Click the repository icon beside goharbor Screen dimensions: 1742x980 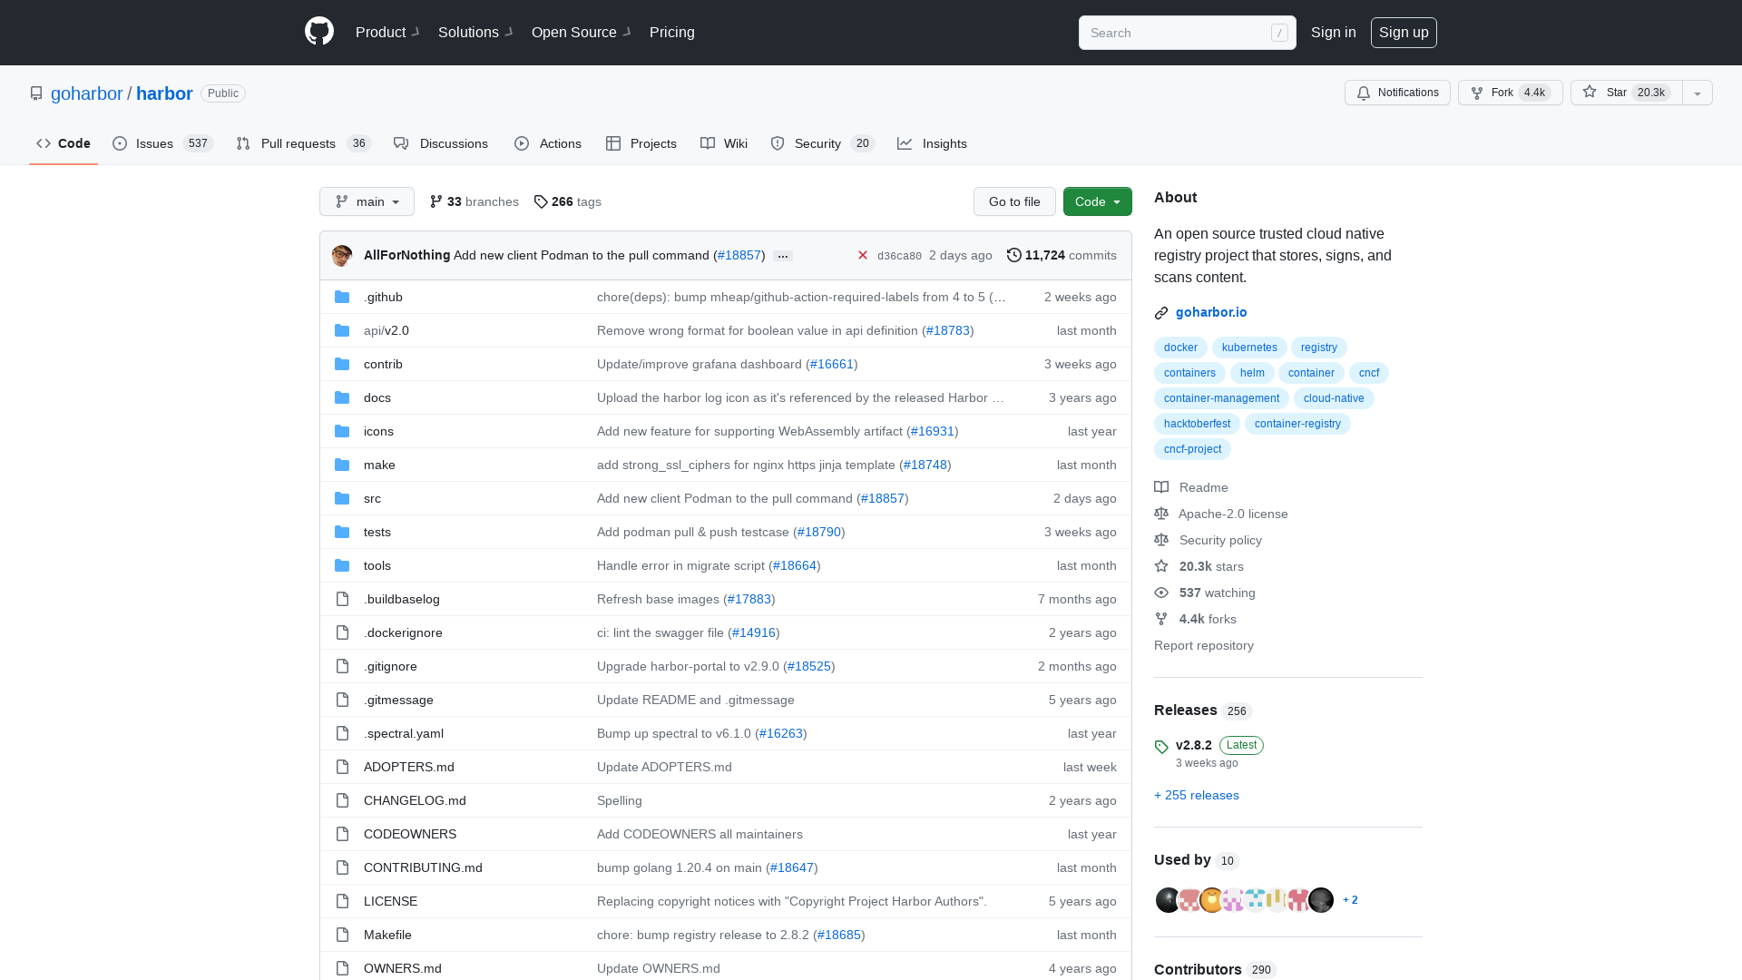coord(36,93)
